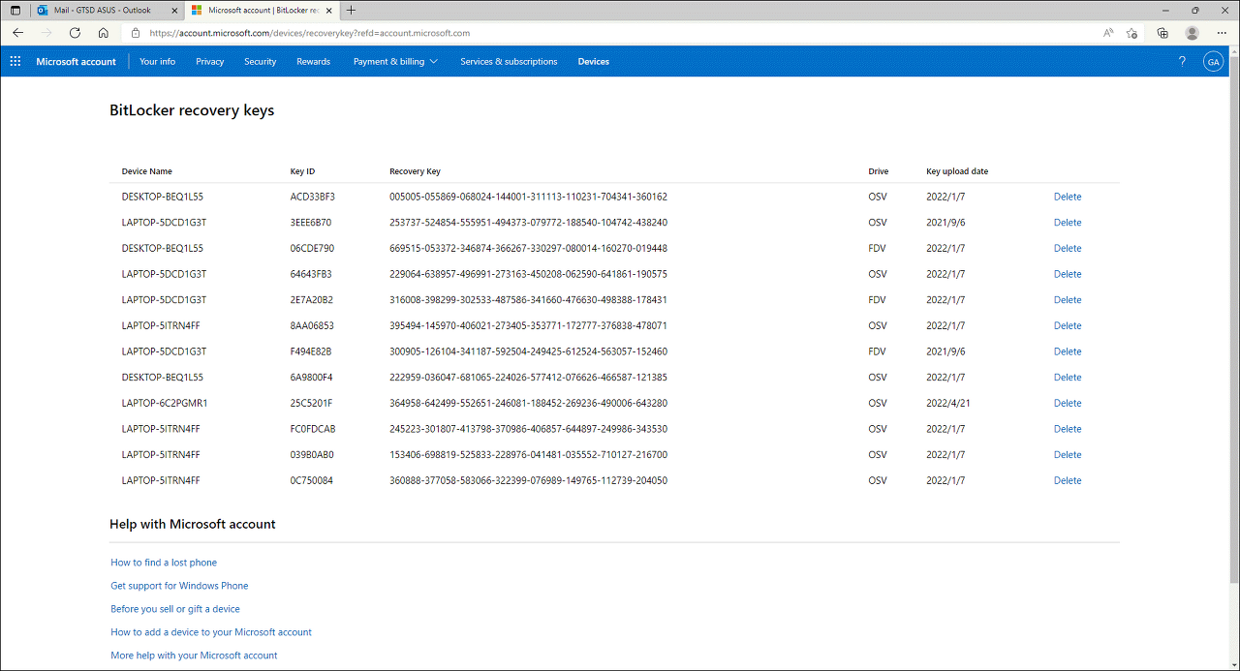This screenshot has width=1240, height=671.
Task: Open Before you sell or gift a device
Action: pos(175,609)
